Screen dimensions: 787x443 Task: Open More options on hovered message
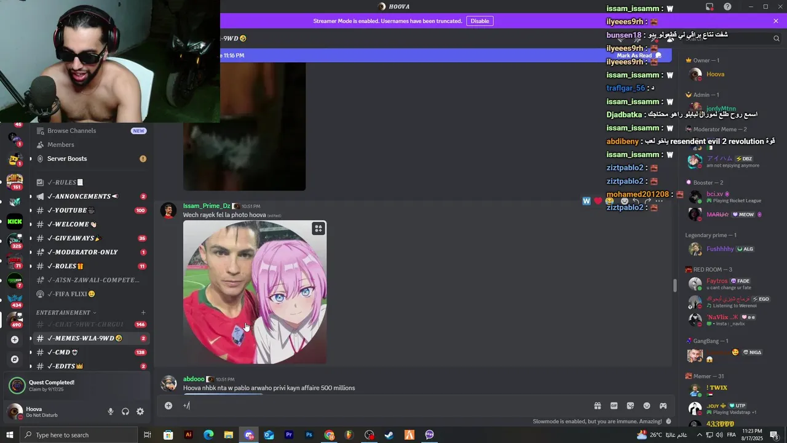point(658,201)
